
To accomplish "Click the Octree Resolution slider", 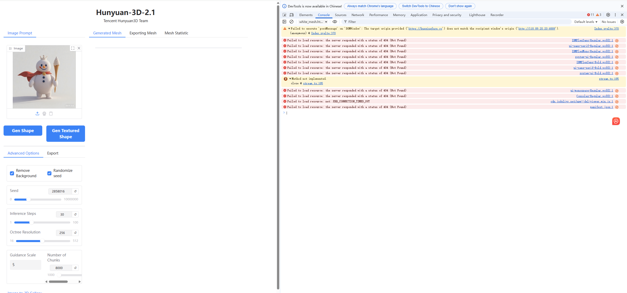I will (x=43, y=241).
